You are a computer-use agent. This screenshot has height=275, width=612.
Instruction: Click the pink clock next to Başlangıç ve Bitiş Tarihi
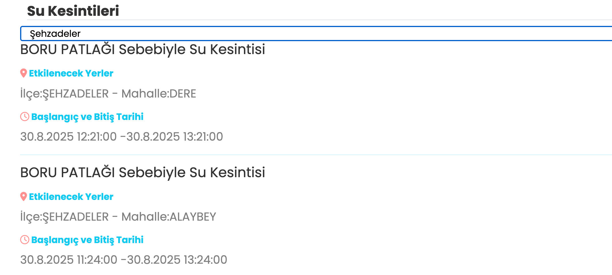pos(24,116)
